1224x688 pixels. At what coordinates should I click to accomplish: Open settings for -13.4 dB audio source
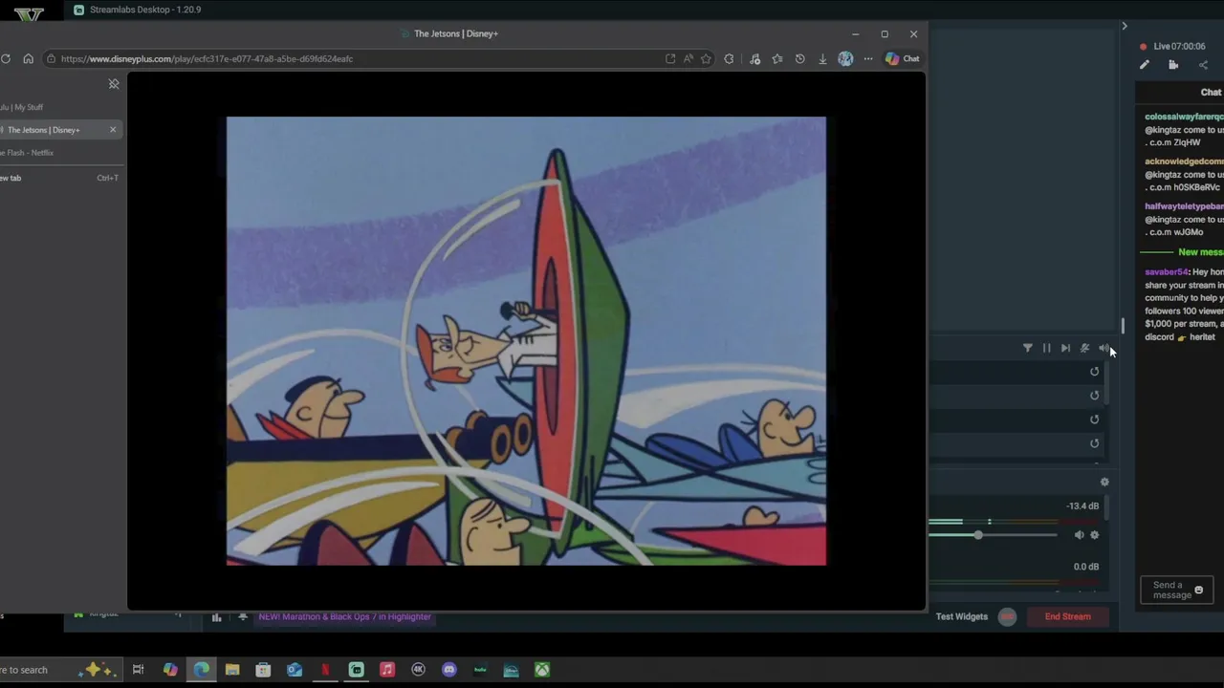1095,535
